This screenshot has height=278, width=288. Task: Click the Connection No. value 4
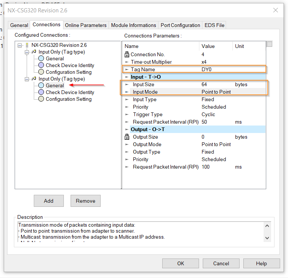(203, 54)
